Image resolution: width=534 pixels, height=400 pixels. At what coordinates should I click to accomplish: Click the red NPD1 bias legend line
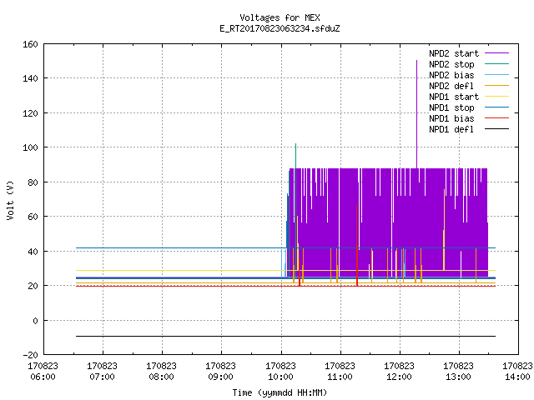pyautogui.click(x=496, y=118)
